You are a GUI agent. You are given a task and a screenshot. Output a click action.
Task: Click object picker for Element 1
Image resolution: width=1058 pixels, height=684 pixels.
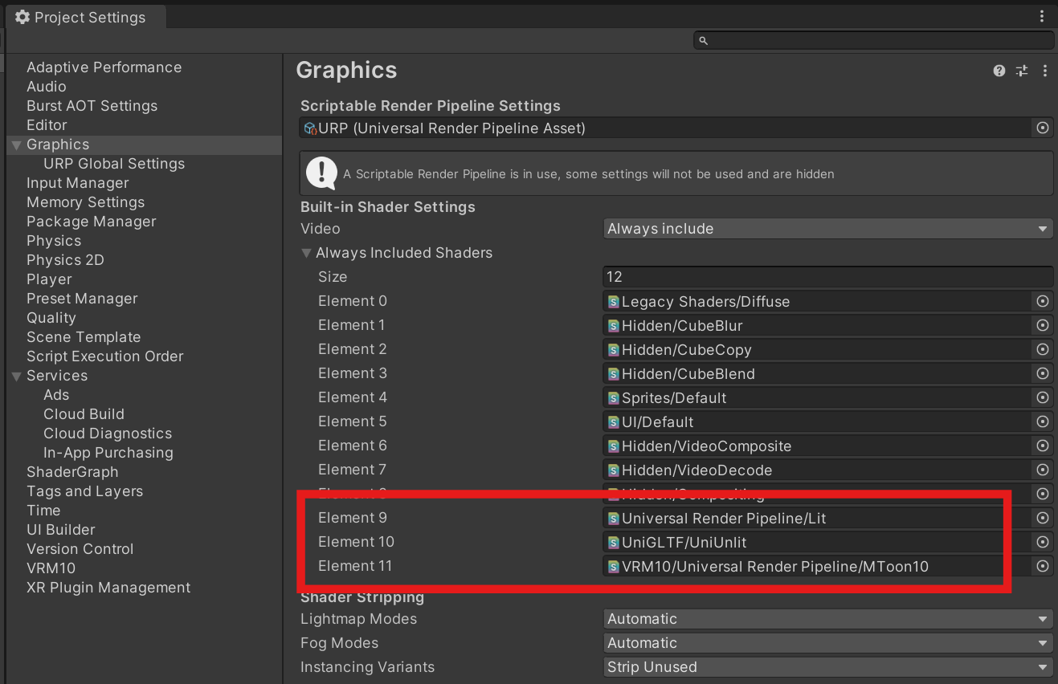[x=1043, y=325]
